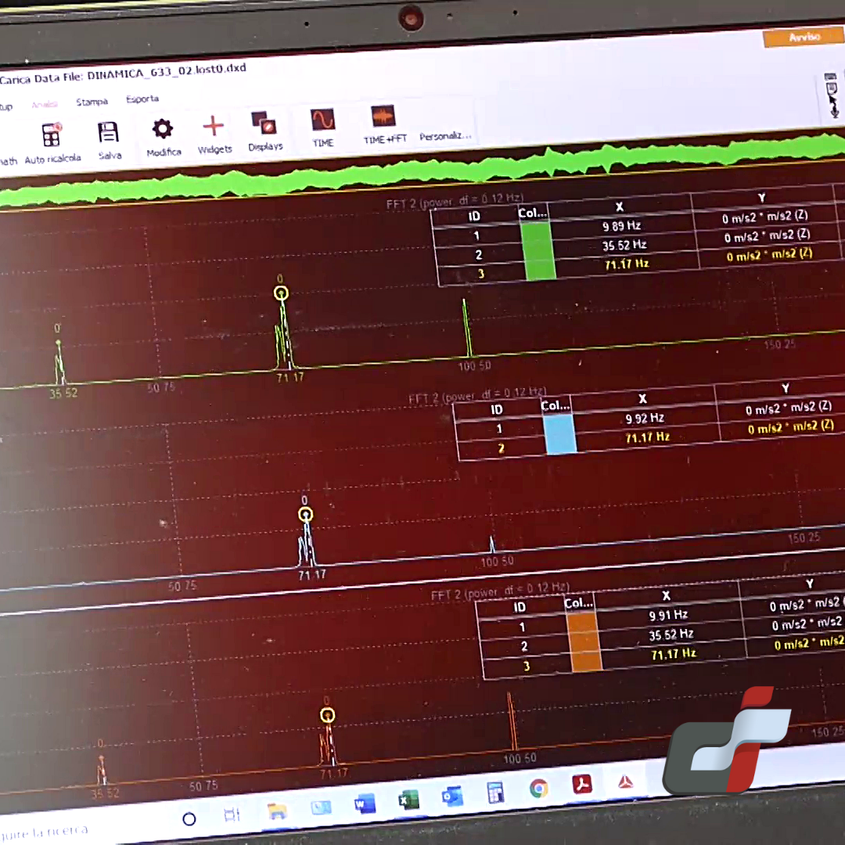845x845 pixels.
Task: Click the light blue color swatch in the middle table
Action: [559, 433]
